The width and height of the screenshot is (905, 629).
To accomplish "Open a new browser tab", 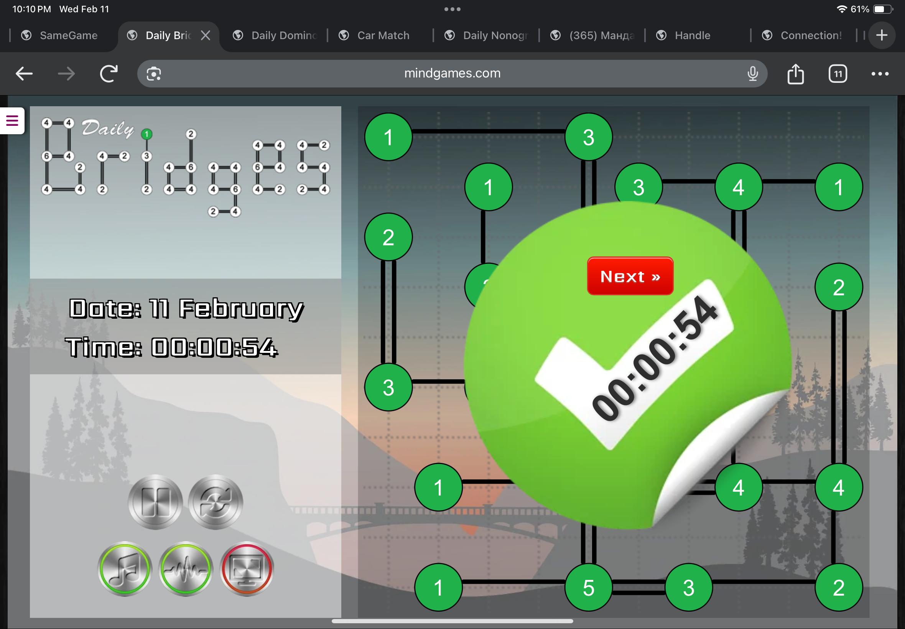I will (x=881, y=35).
